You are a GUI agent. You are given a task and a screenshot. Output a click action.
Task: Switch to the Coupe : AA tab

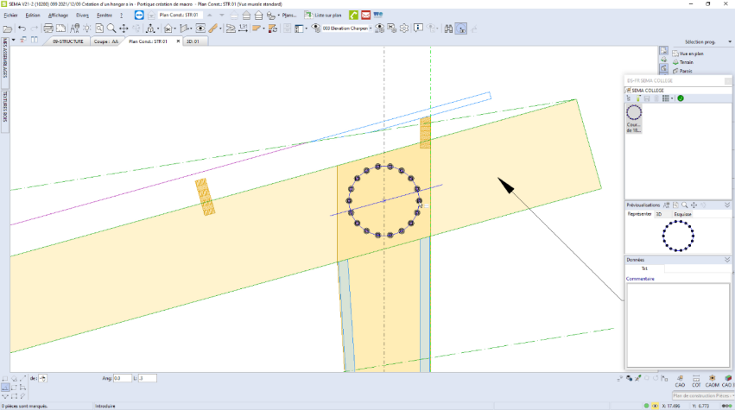106,41
